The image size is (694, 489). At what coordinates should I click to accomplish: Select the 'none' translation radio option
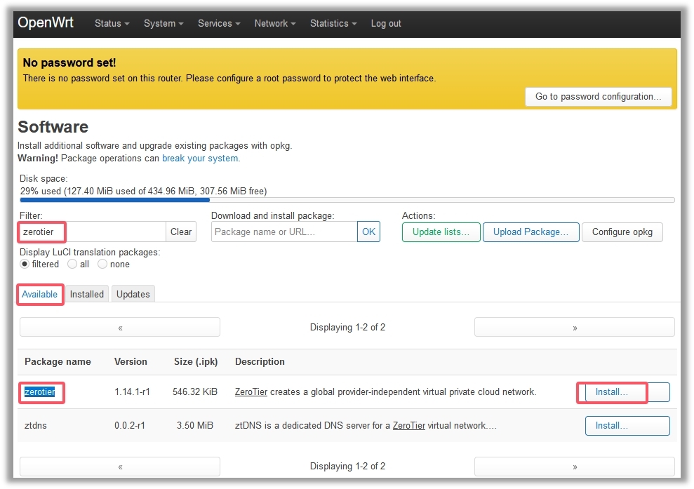[x=102, y=264]
